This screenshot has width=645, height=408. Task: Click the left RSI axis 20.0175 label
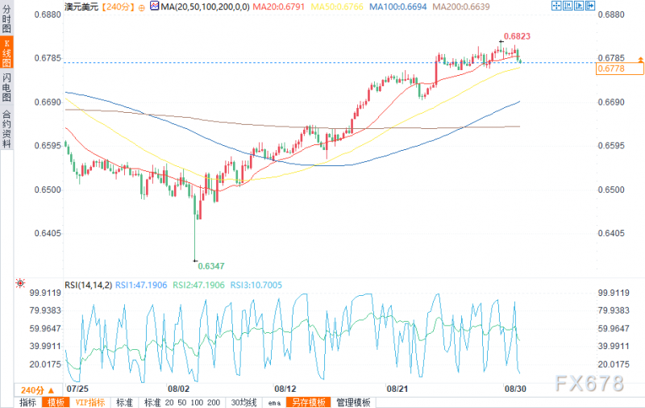click(45, 364)
